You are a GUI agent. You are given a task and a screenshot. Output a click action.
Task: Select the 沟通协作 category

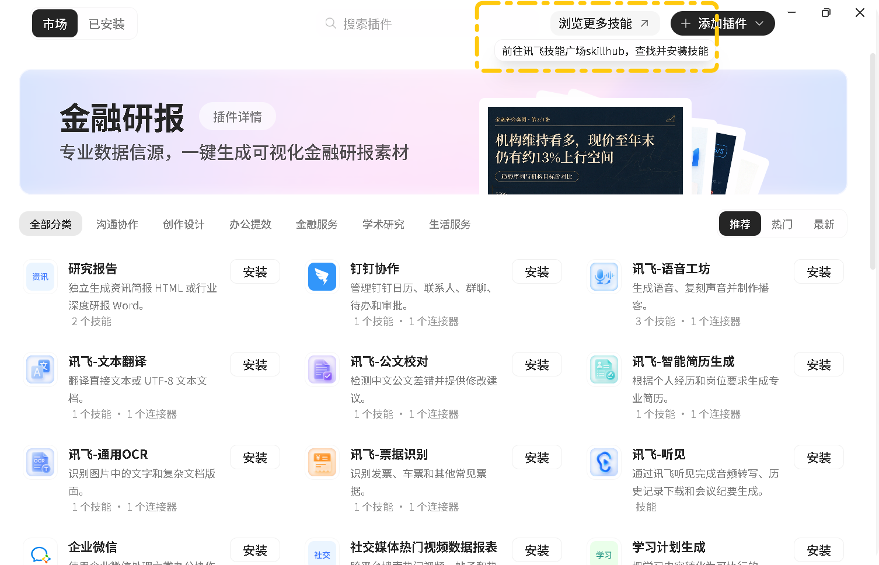(x=117, y=224)
